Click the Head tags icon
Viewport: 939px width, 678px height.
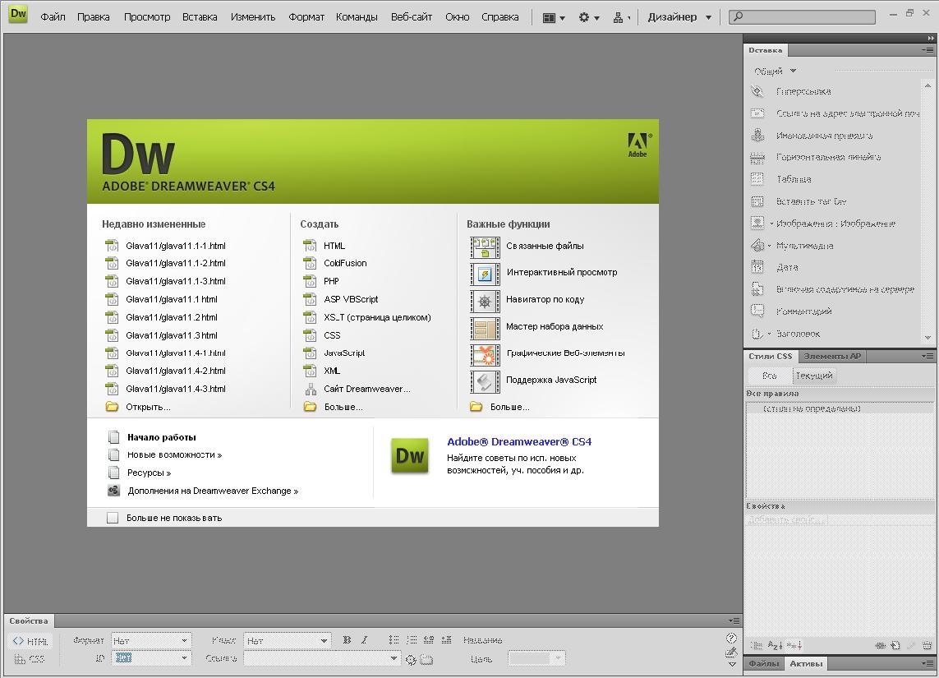pos(757,334)
